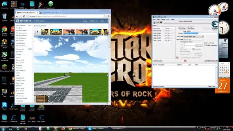Click the scan progress bar in Cheat Engine
Image resolution: width=233 pixels, height=131 pixels.
pyautogui.click(x=187, y=23)
